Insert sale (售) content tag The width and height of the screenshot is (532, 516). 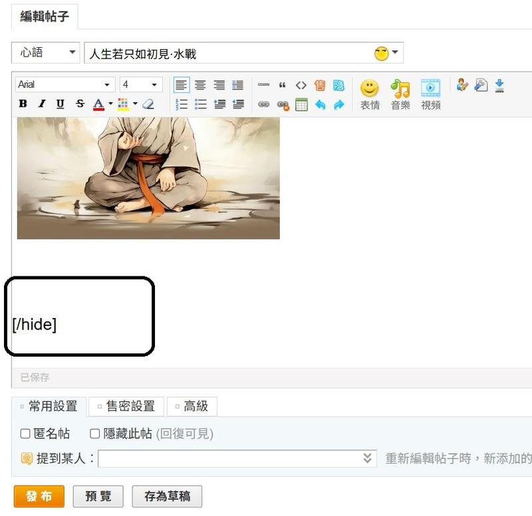tap(320, 85)
